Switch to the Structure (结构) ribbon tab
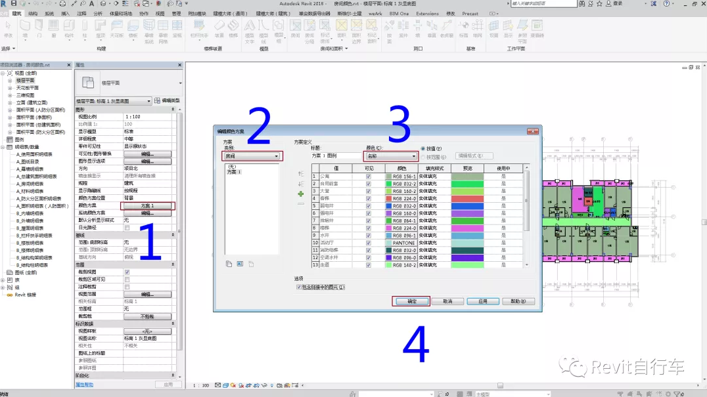This screenshot has height=397, width=707. coord(33,14)
